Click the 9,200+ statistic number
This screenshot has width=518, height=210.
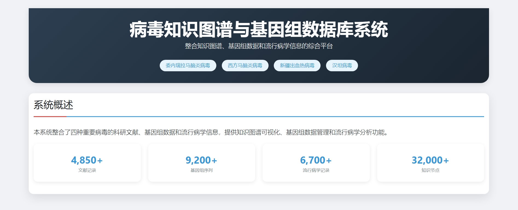tap(201, 160)
